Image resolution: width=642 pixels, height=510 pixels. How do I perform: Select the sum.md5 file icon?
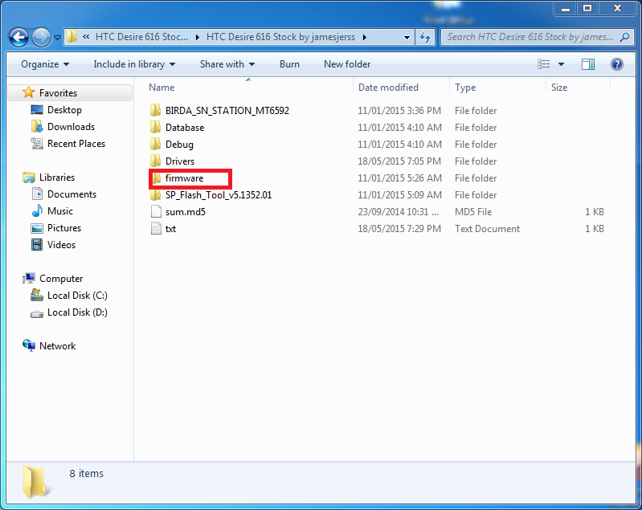pyautogui.click(x=156, y=211)
